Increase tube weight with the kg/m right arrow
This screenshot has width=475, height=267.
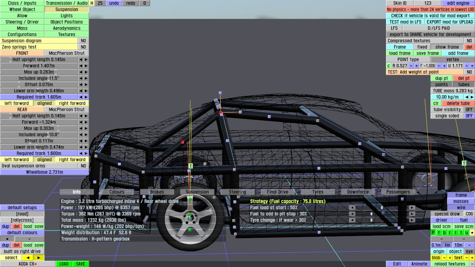click(472, 97)
